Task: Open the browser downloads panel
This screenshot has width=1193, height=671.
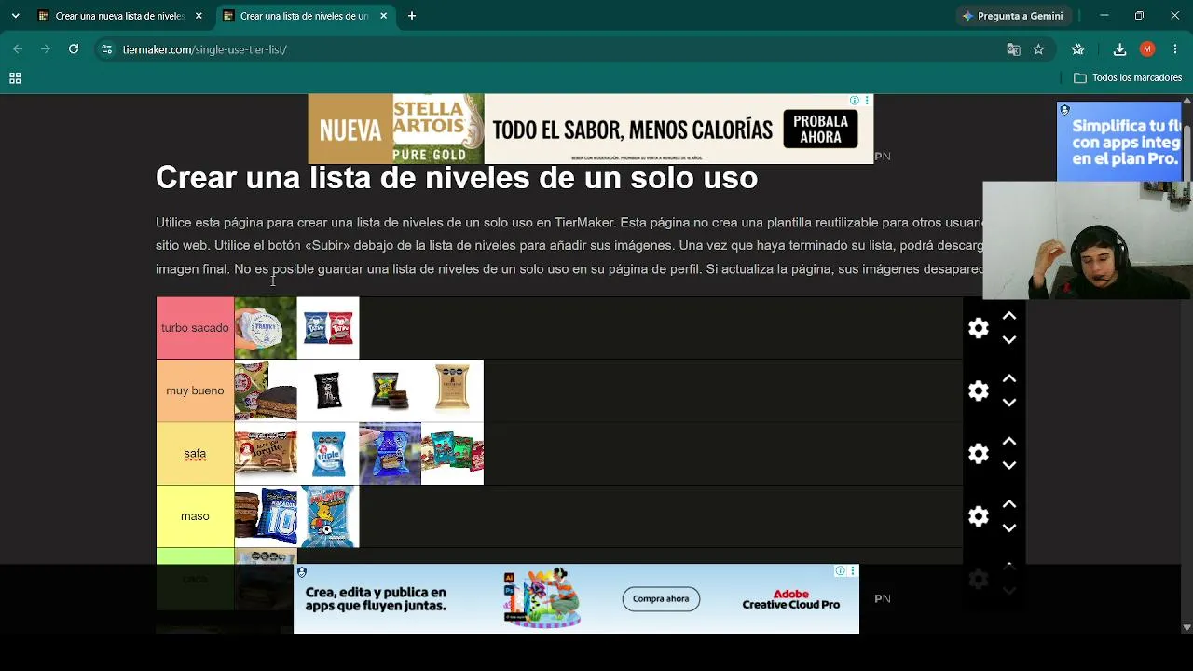Action: [x=1120, y=49]
